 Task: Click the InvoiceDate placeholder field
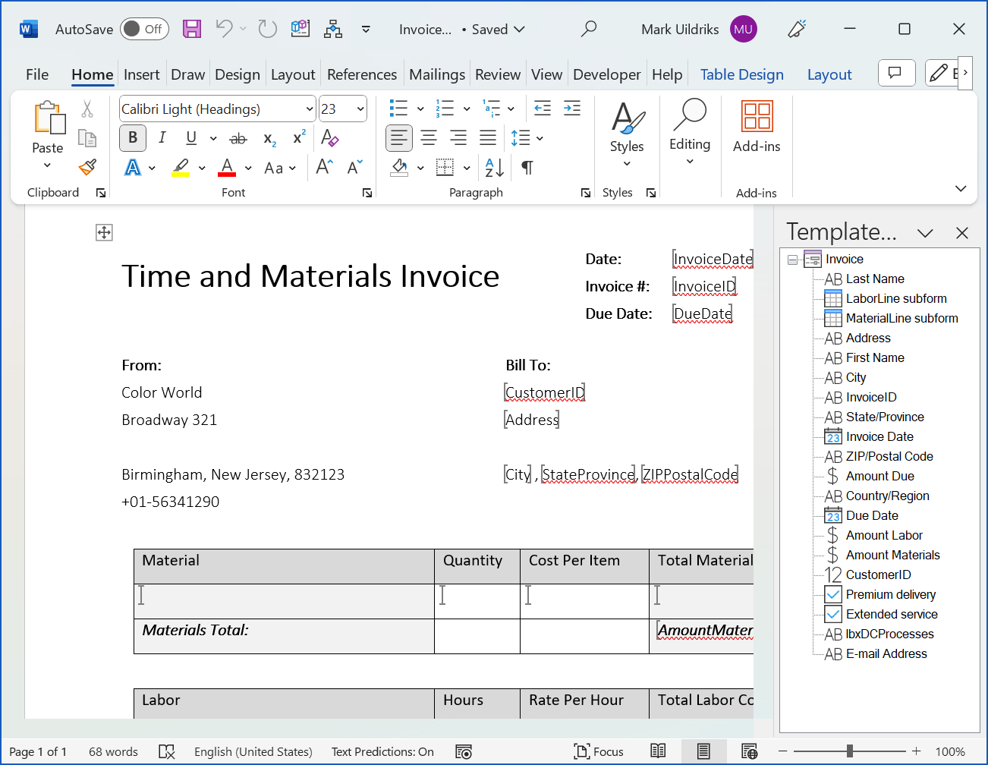[x=712, y=259]
